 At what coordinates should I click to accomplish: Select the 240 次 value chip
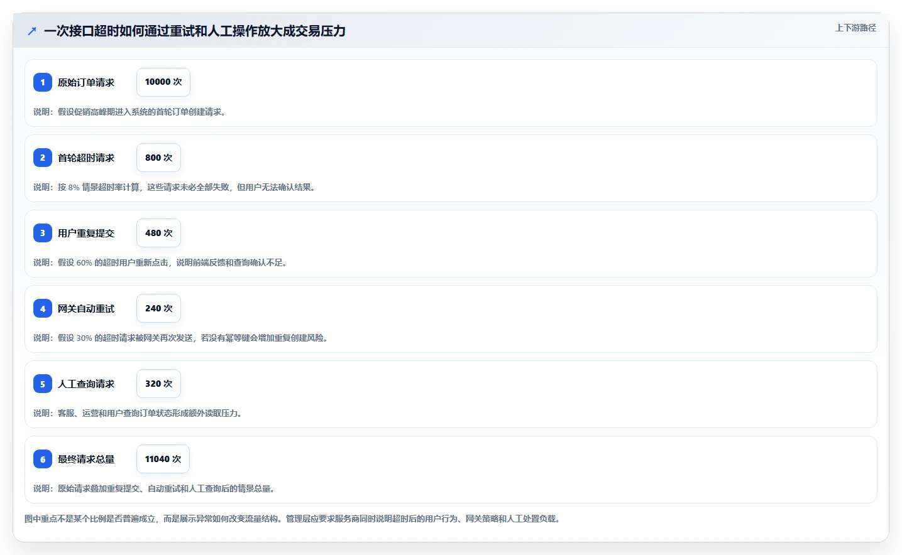click(158, 308)
